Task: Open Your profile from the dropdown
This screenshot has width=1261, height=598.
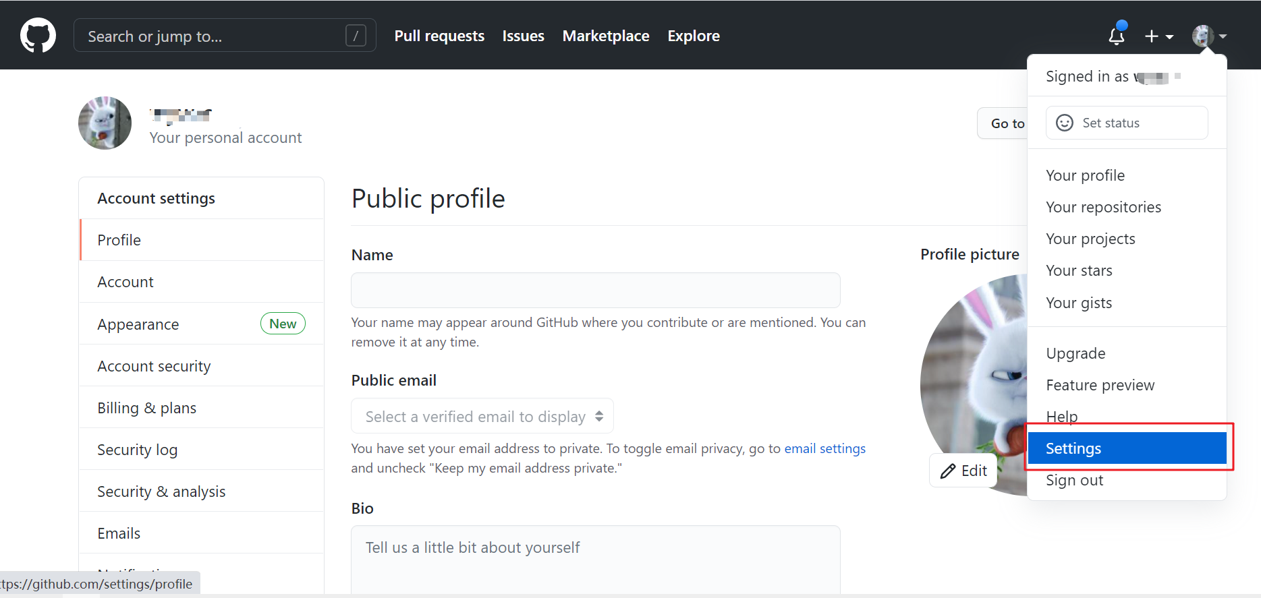Action: (x=1127, y=175)
